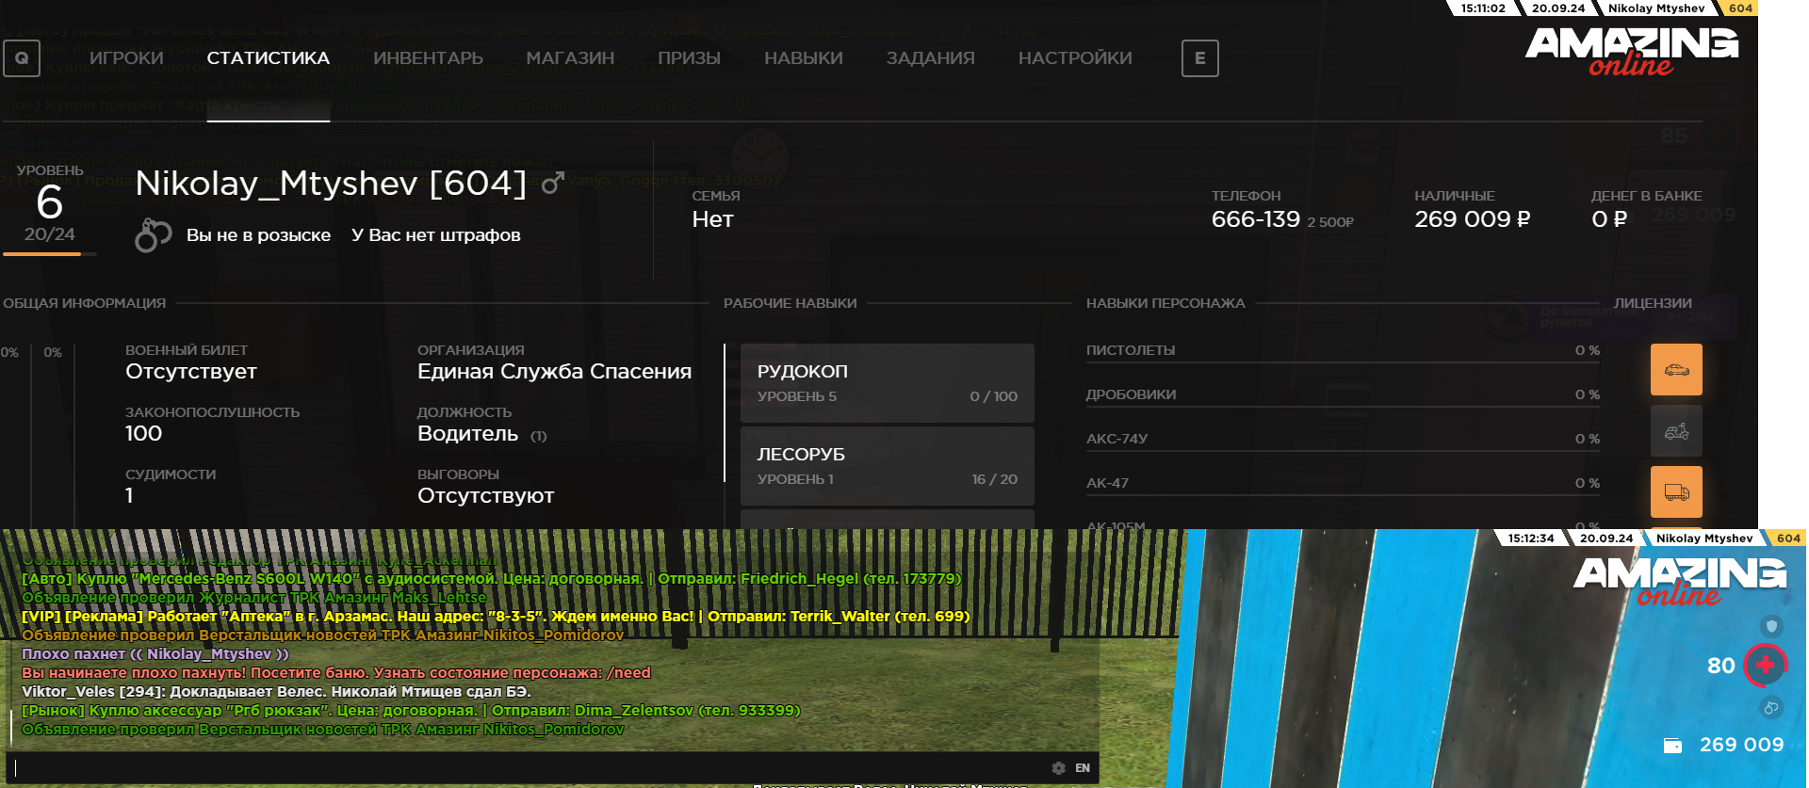
Task: Click the Amazing Online logo in the statistics menu
Action: coord(1632,51)
